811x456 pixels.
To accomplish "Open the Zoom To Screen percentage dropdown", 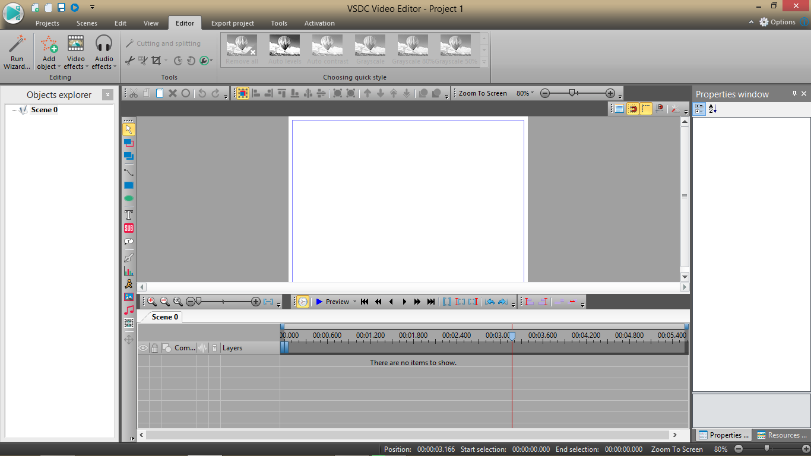I will (525, 93).
